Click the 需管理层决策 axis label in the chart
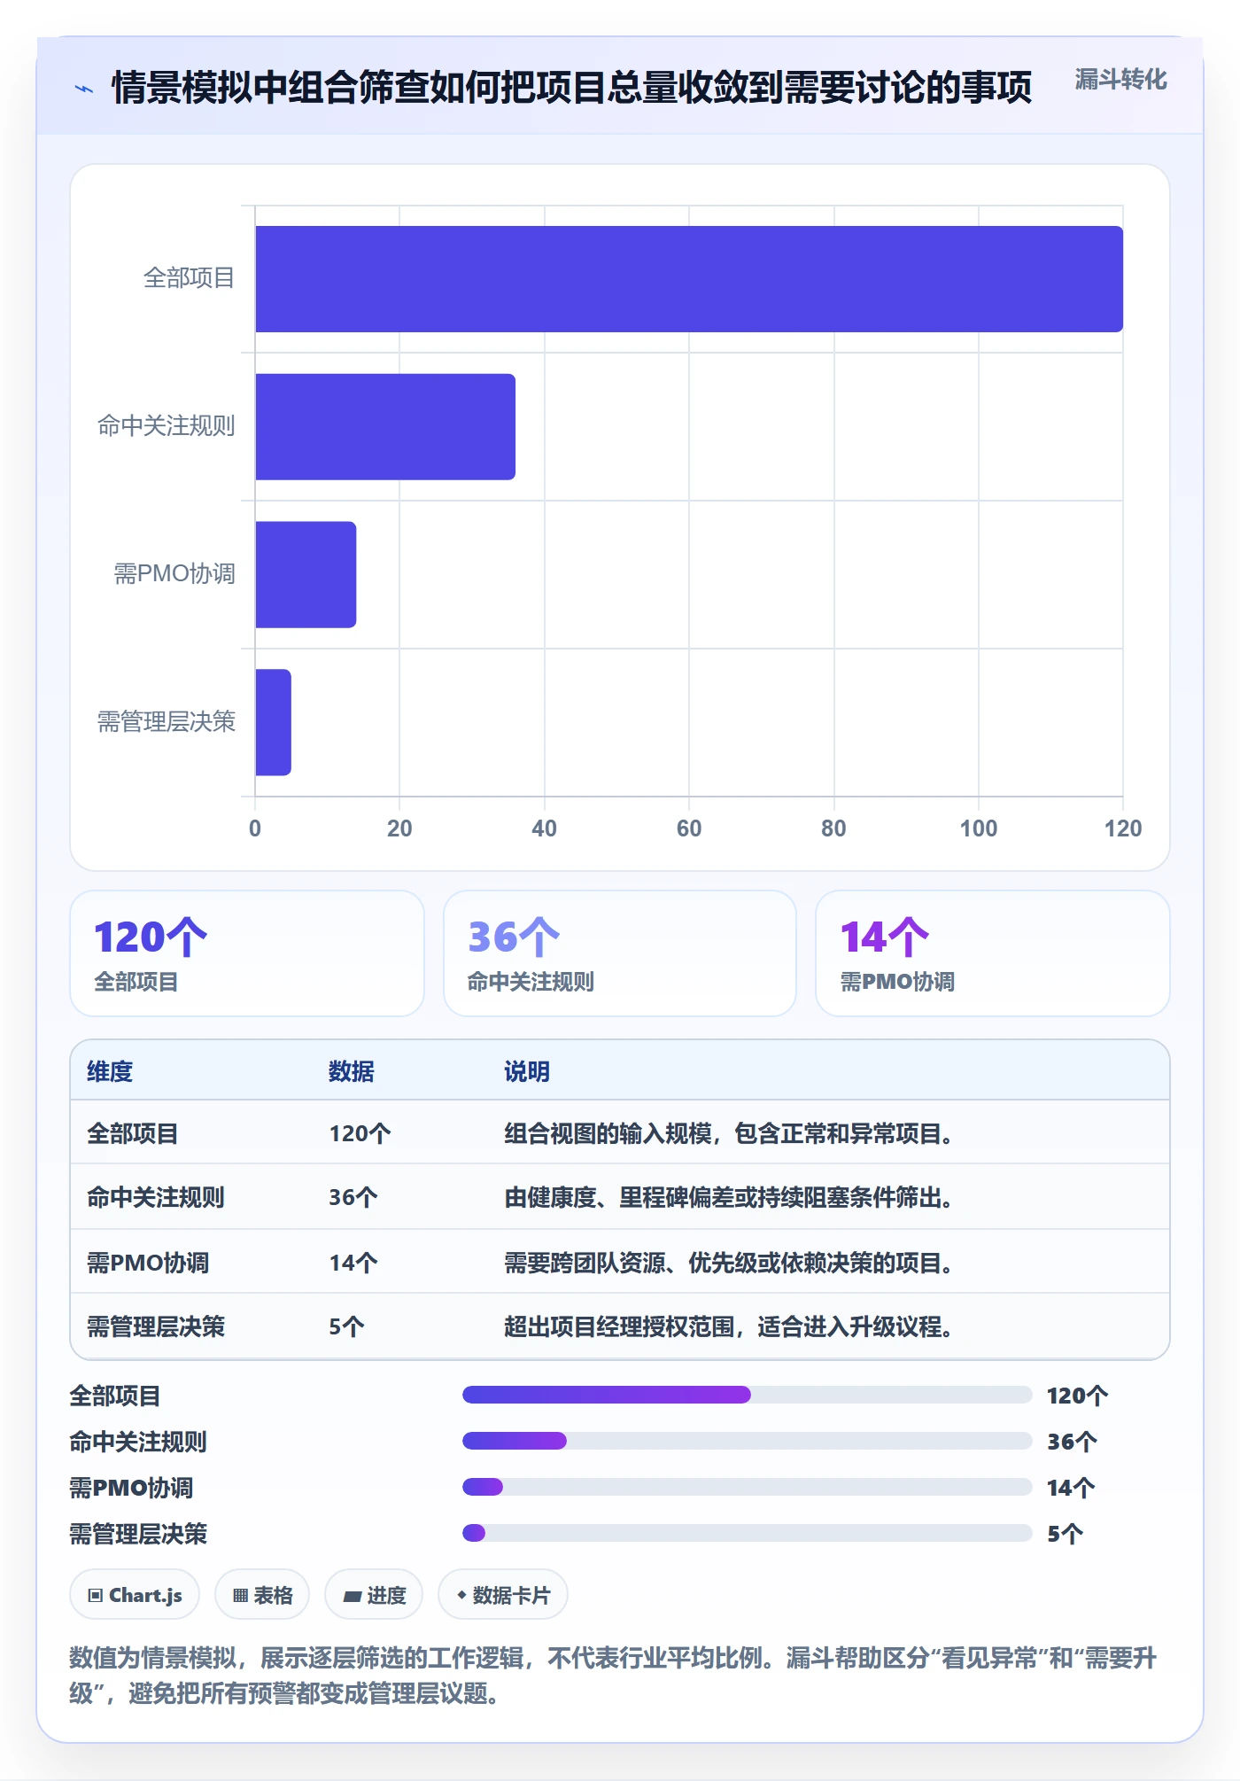Viewport: 1240px width, 1781px height. point(166,722)
